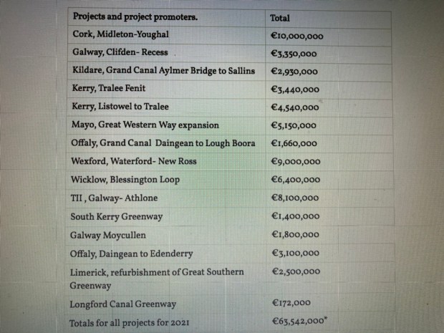Viewport: 444px width, 333px height.
Task: Click the €6,400,000 Blessington Loop amount
Action: point(295,180)
